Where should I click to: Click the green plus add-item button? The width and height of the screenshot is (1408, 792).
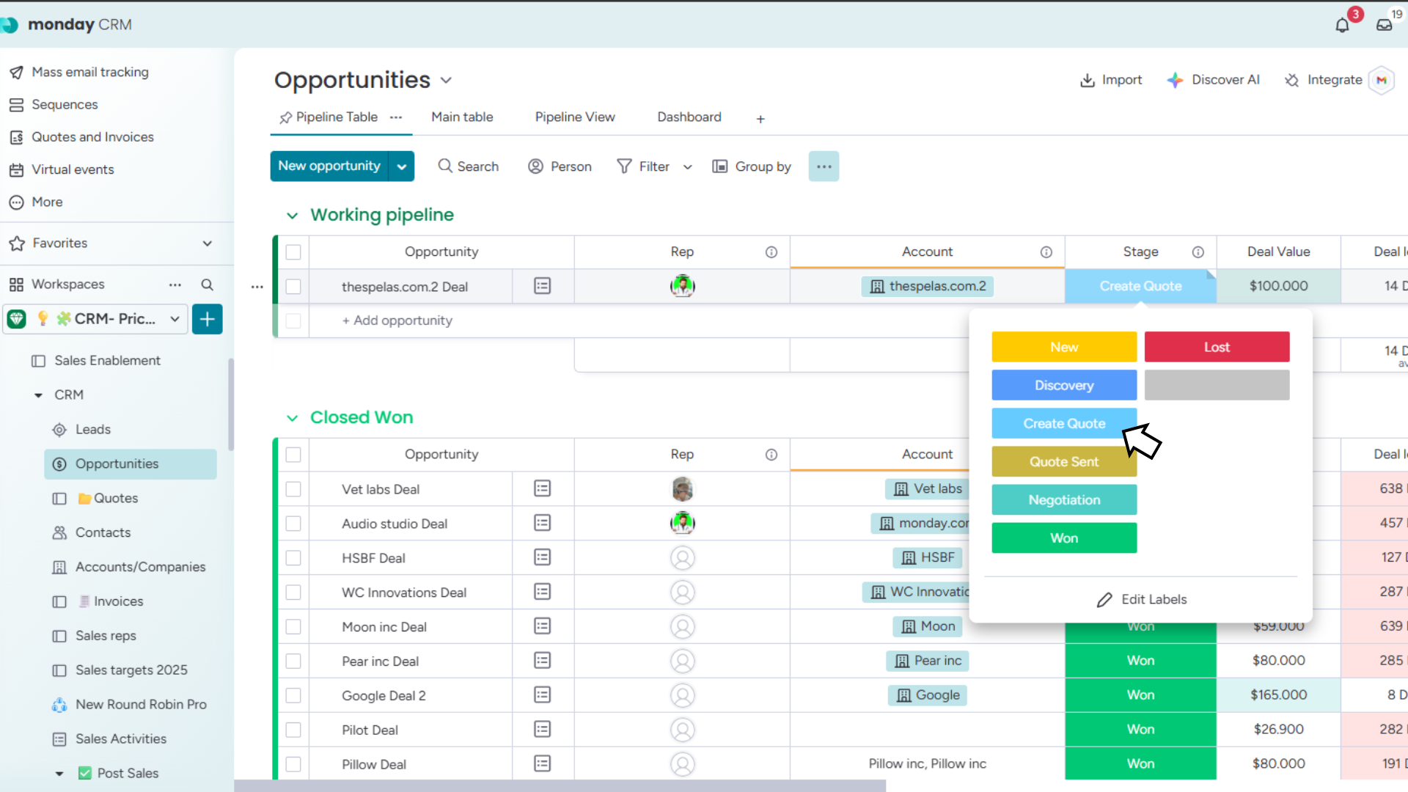(208, 319)
